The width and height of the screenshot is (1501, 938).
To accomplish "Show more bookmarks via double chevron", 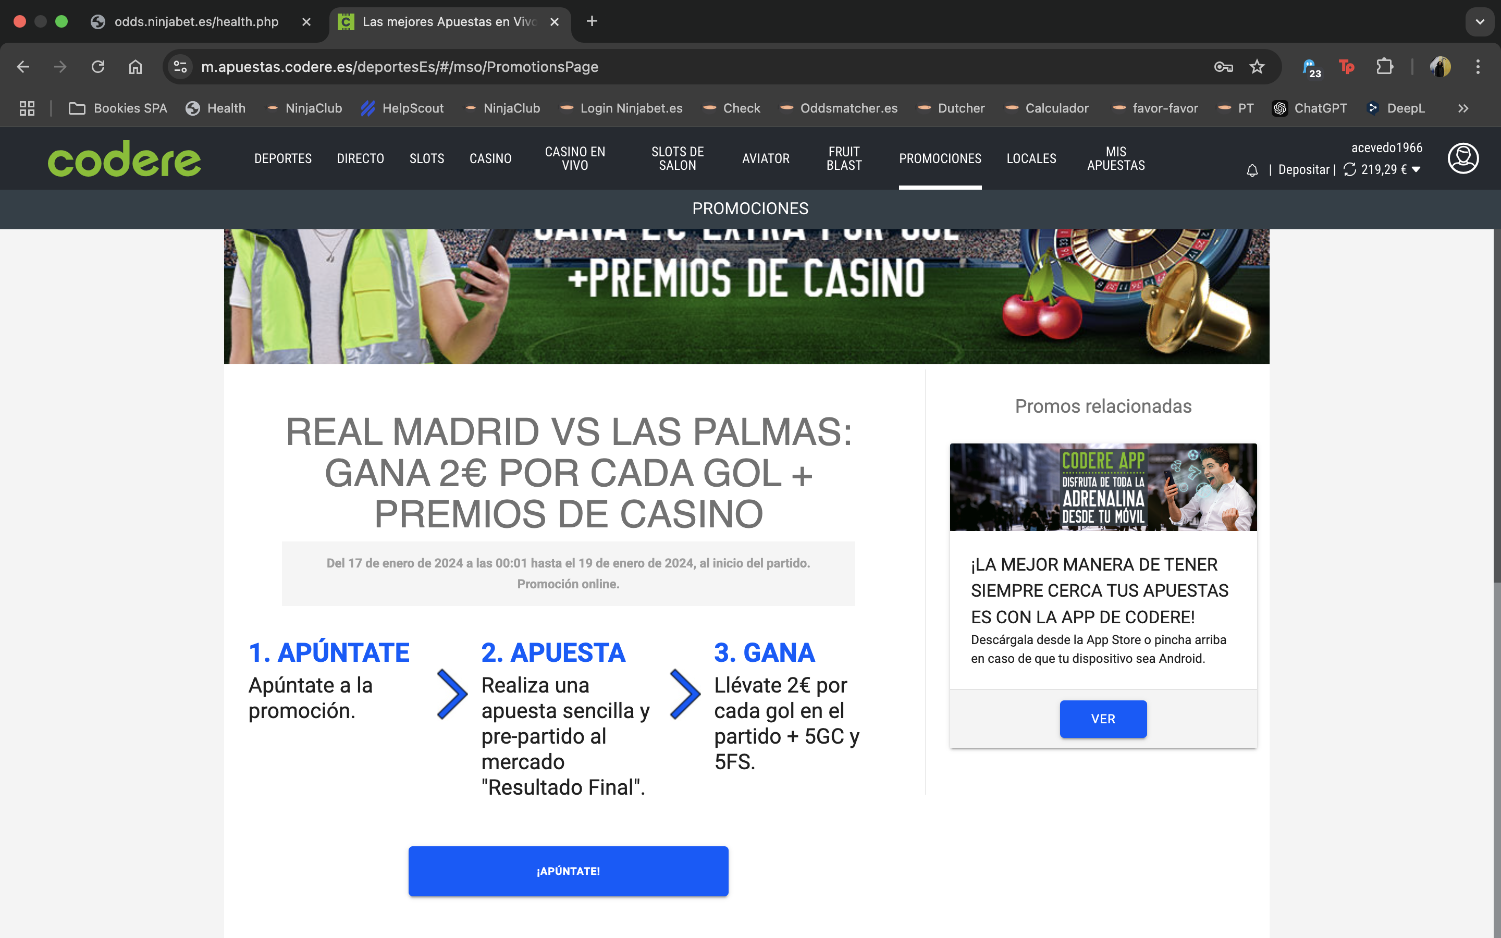I will (1463, 108).
